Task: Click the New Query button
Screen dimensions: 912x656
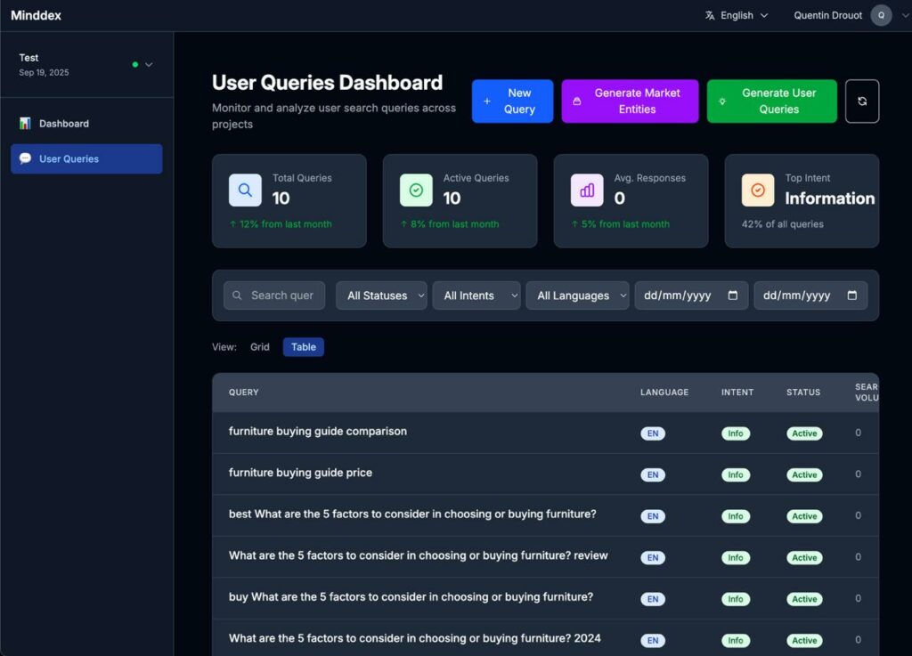Action: pyautogui.click(x=512, y=101)
